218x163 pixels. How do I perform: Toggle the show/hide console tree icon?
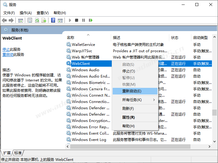coord(21,21)
